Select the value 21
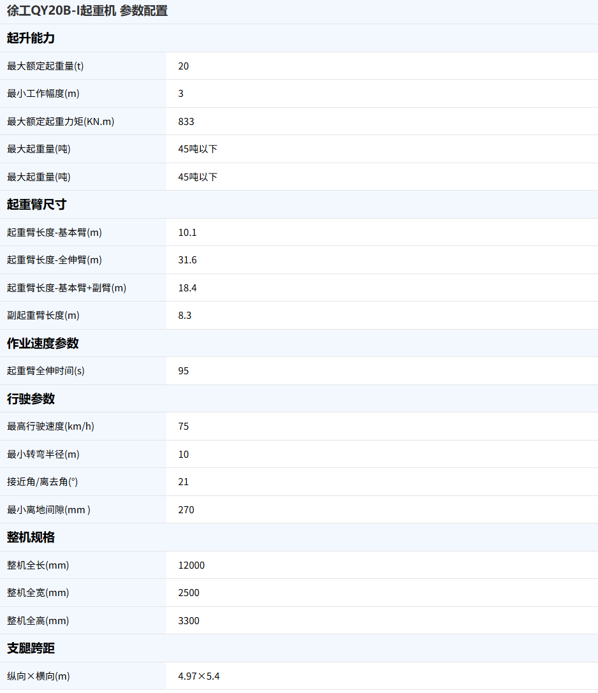The width and height of the screenshot is (598, 693). pyautogui.click(x=184, y=482)
